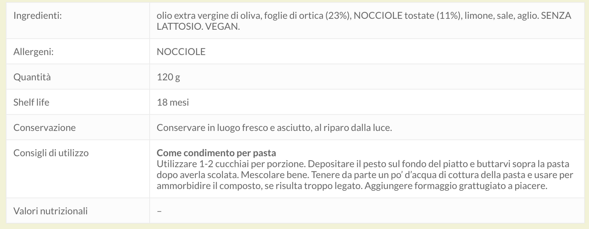Click the "Shelf life" label
This screenshot has width=589, height=229.
(x=31, y=102)
